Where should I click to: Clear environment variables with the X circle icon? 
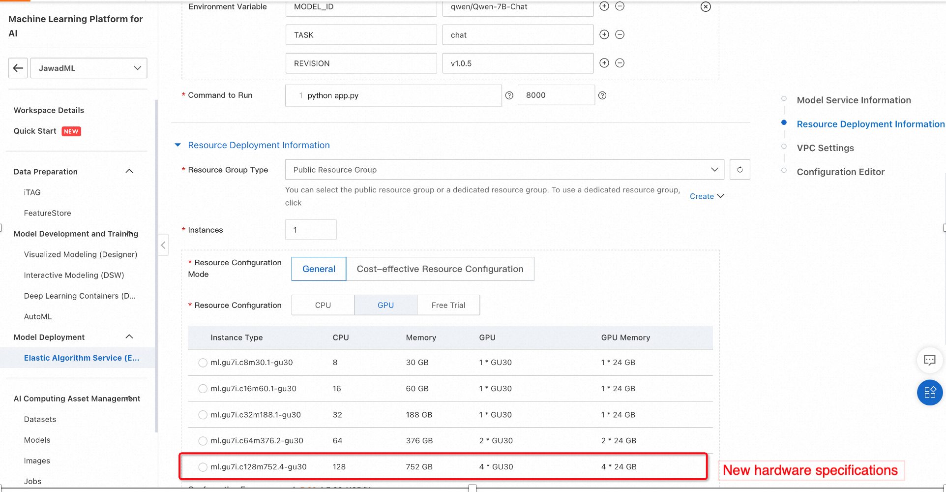click(706, 6)
